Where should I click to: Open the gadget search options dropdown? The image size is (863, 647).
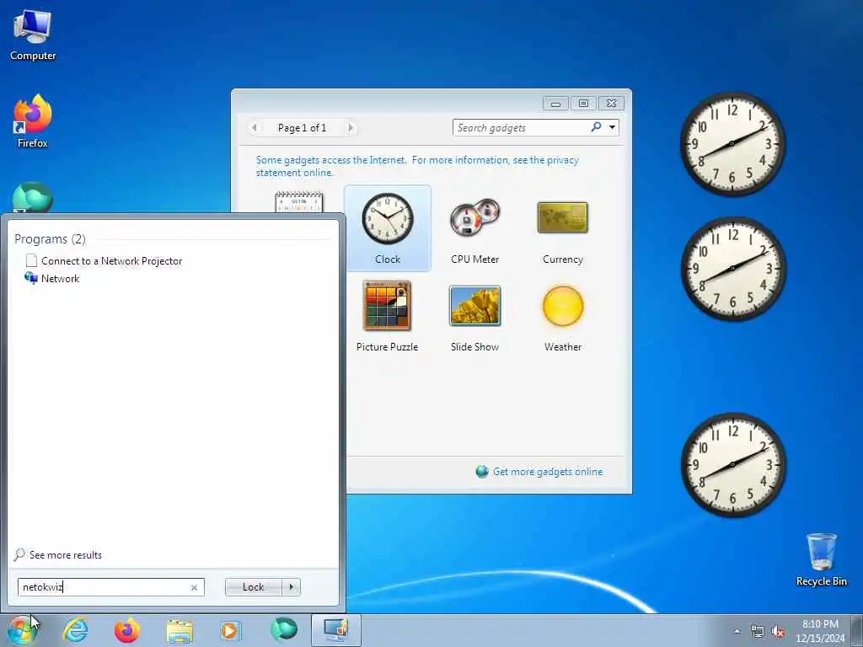click(x=612, y=128)
